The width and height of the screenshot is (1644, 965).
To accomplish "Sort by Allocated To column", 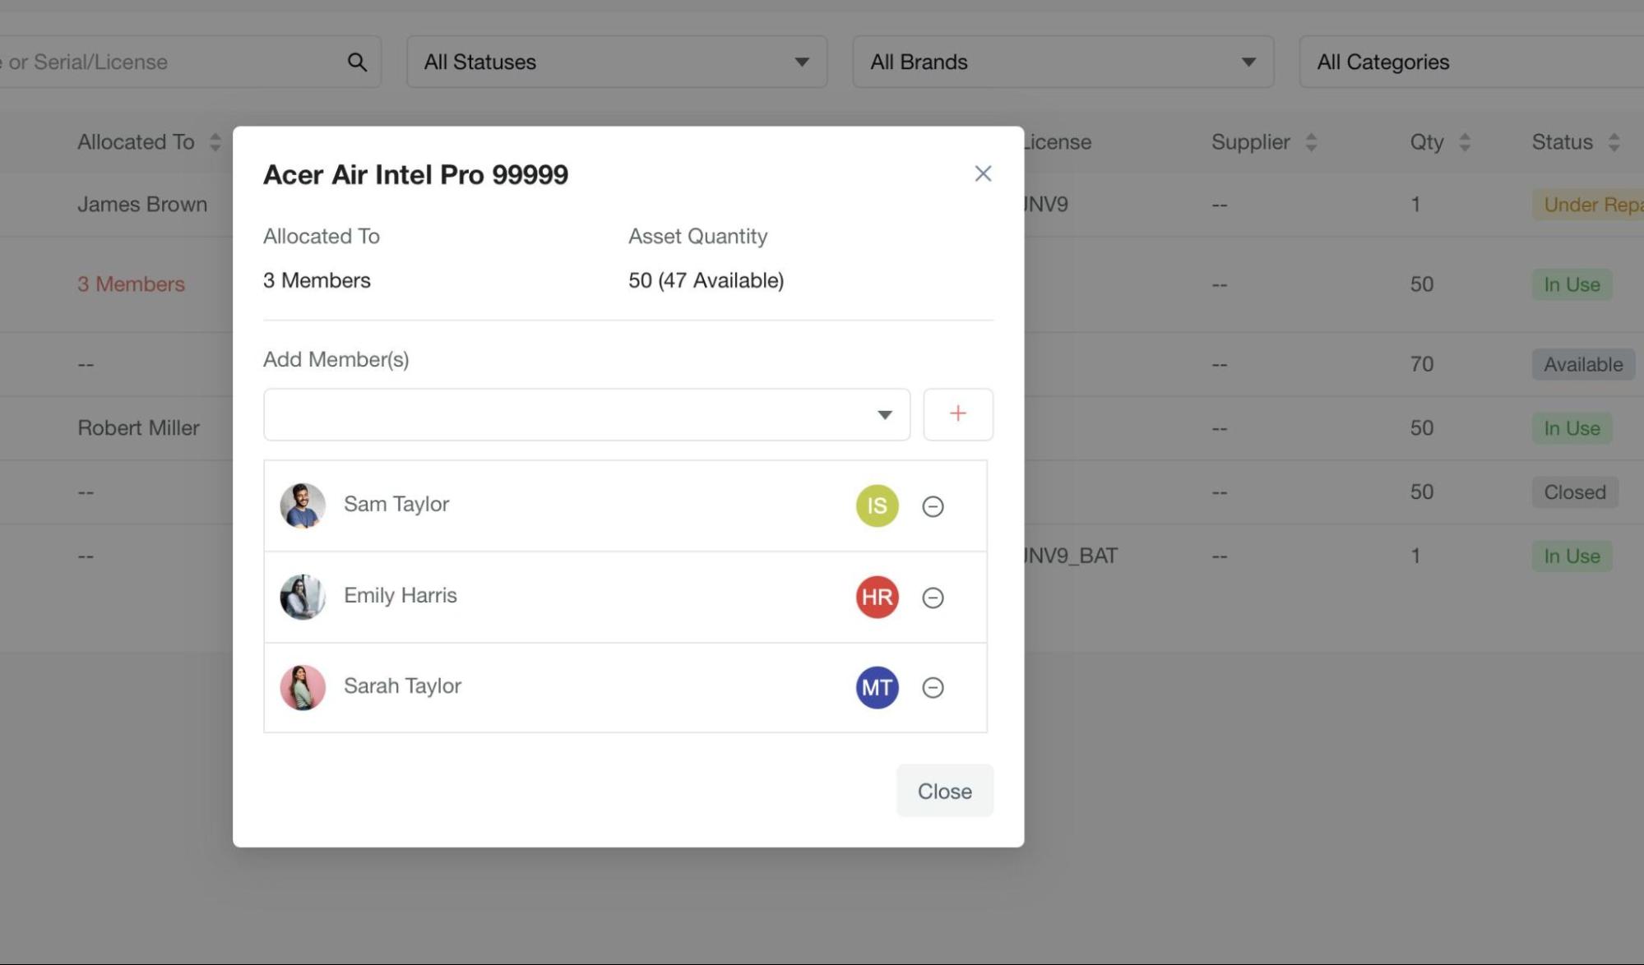I will pos(215,142).
